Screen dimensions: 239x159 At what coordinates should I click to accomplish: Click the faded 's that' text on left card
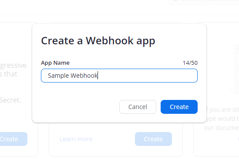[9, 74]
